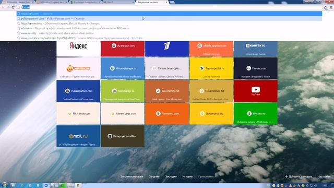Open the Bestchange.ru tile
The width and height of the screenshot is (334, 188).
(x=123, y=91)
